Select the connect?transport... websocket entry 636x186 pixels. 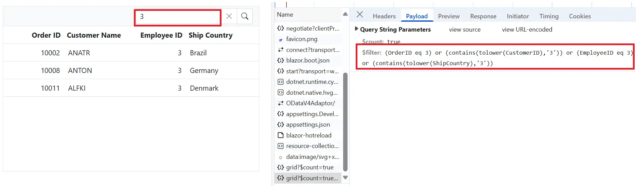click(308, 50)
